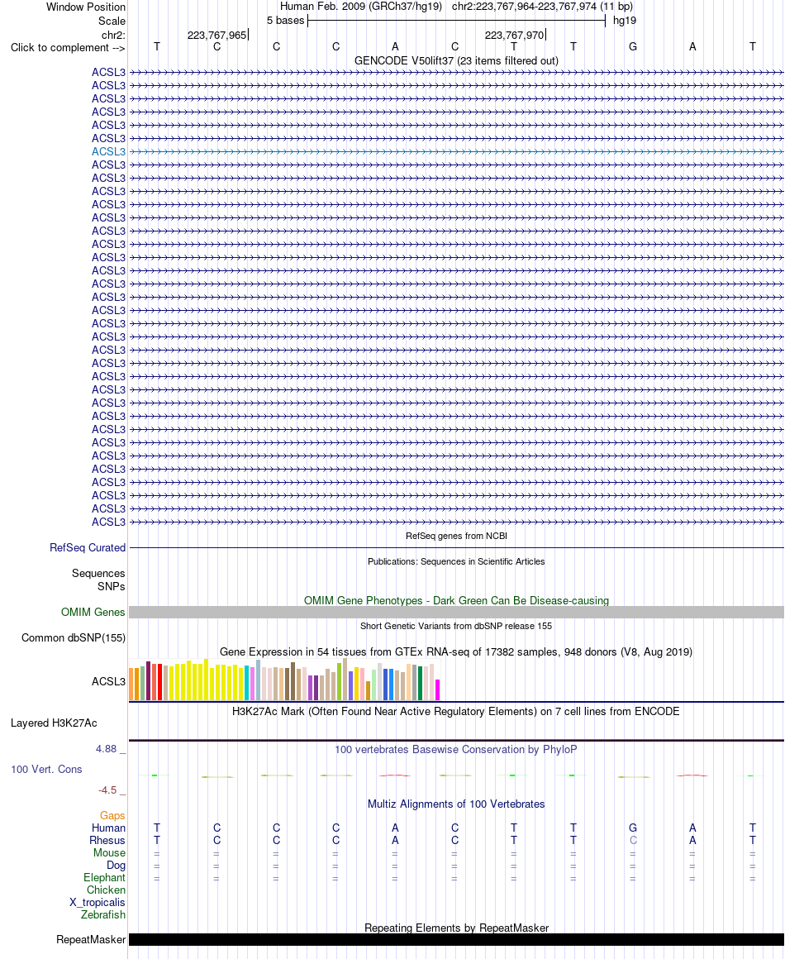Click the Rhesus species label
The width and height of the screenshot is (785, 959).
(107, 840)
